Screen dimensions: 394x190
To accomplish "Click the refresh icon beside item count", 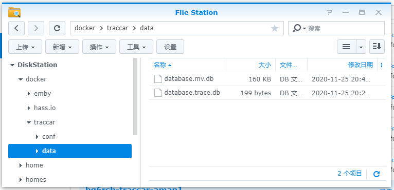I will click(377, 174).
